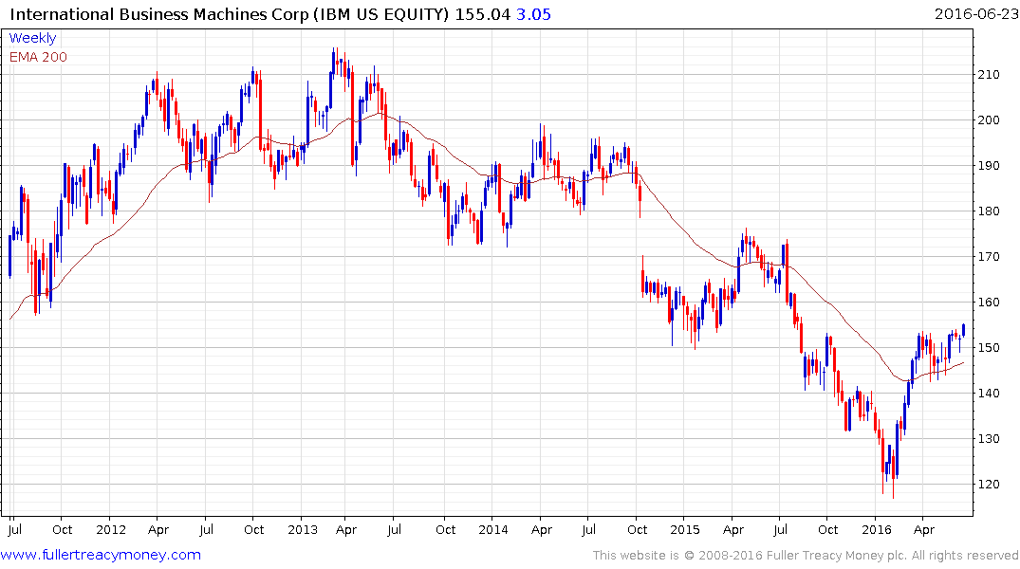Click the 2014 year label on time axis
The width and height of the screenshot is (1020, 569).
(493, 529)
